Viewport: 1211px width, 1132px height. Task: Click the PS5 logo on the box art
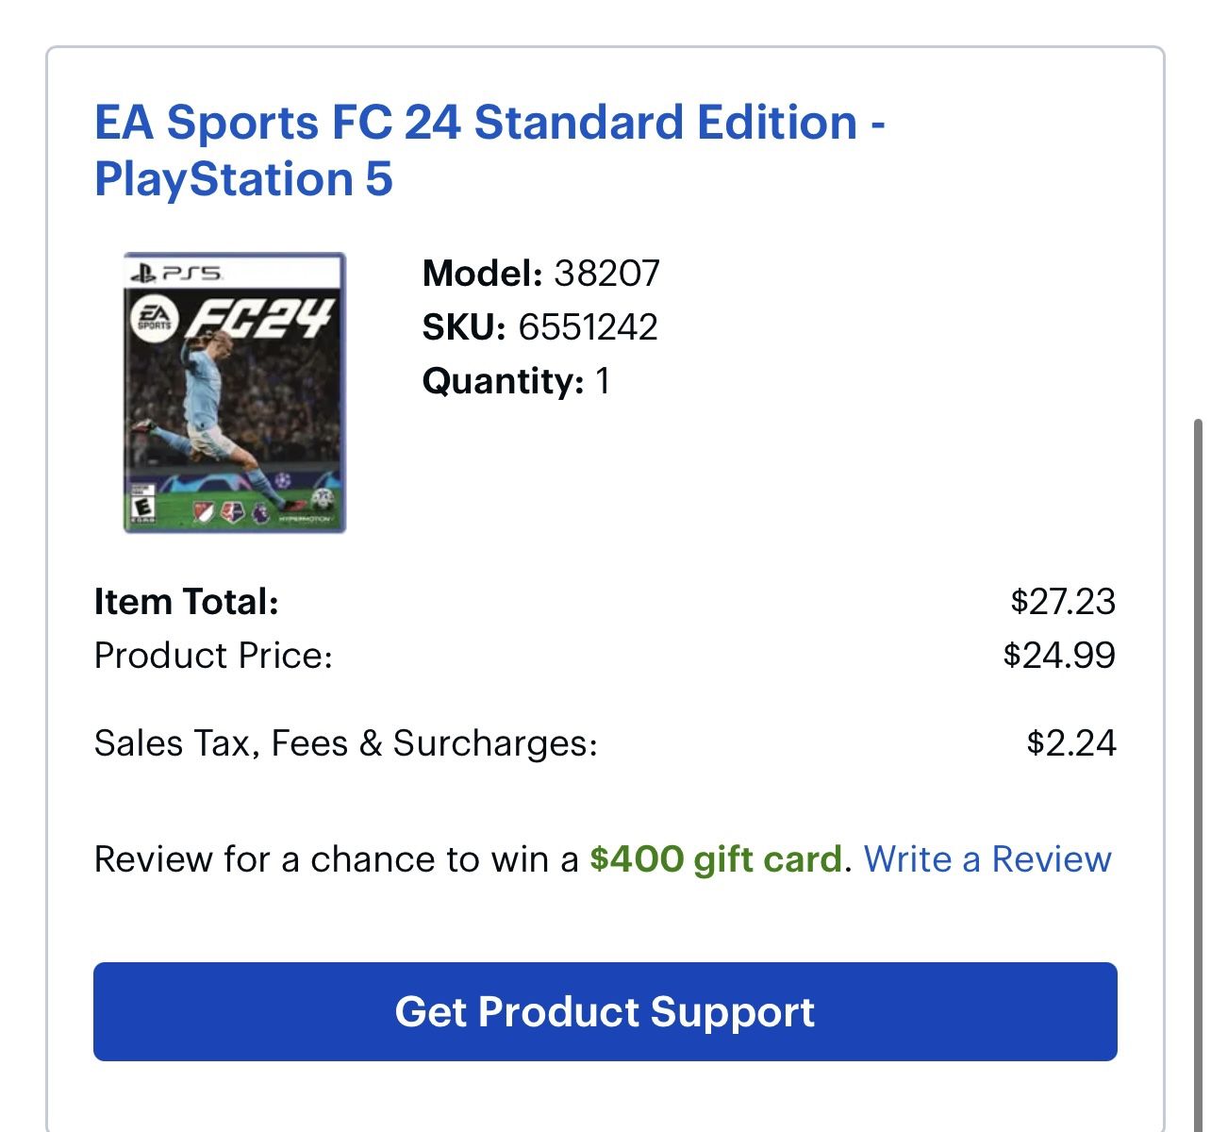(174, 274)
